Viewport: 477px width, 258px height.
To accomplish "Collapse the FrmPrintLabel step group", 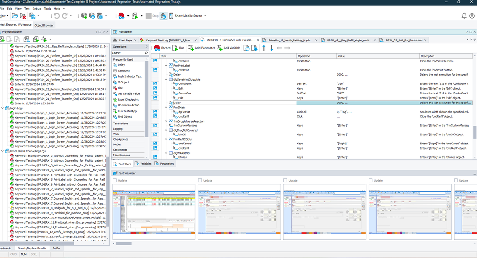I will click(166, 65).
